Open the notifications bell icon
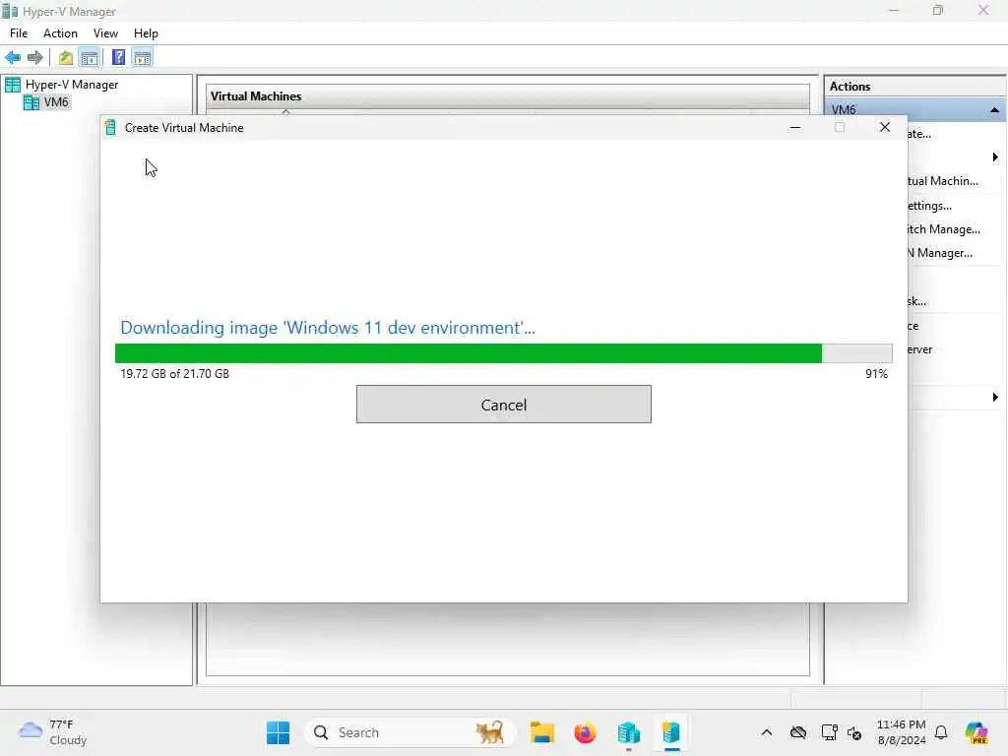This screenshot has height=756, width=1008. pos(941,732)
